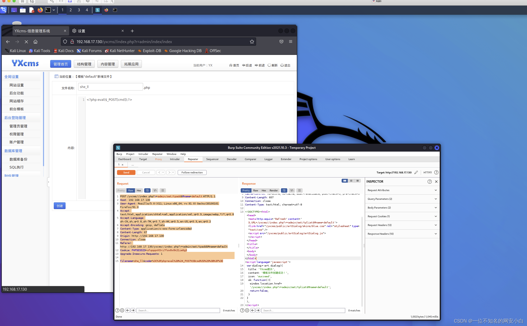Open the terminal launcher in the Kali panel
Viewport: 527px width, 326px height.
(48, 10)
